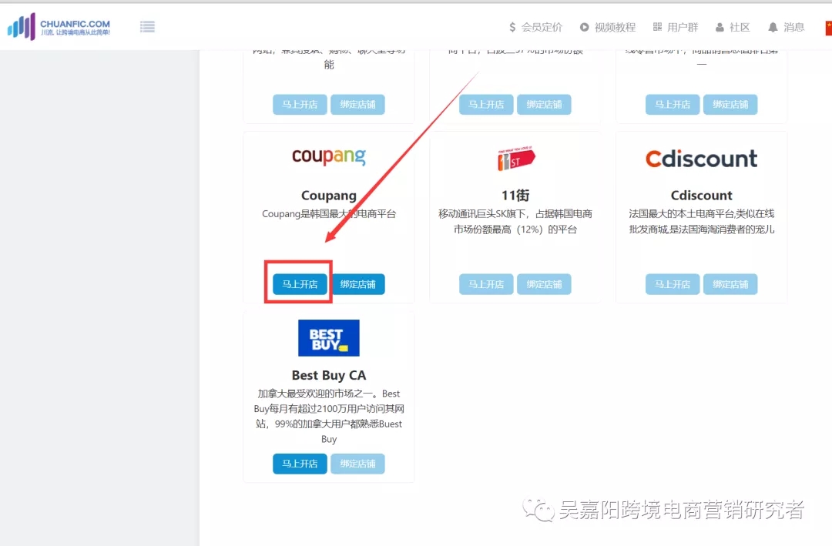The height and width of the screenshot is (546, 832).
Task: Open 社区 community menu
Action: (733, 27)
